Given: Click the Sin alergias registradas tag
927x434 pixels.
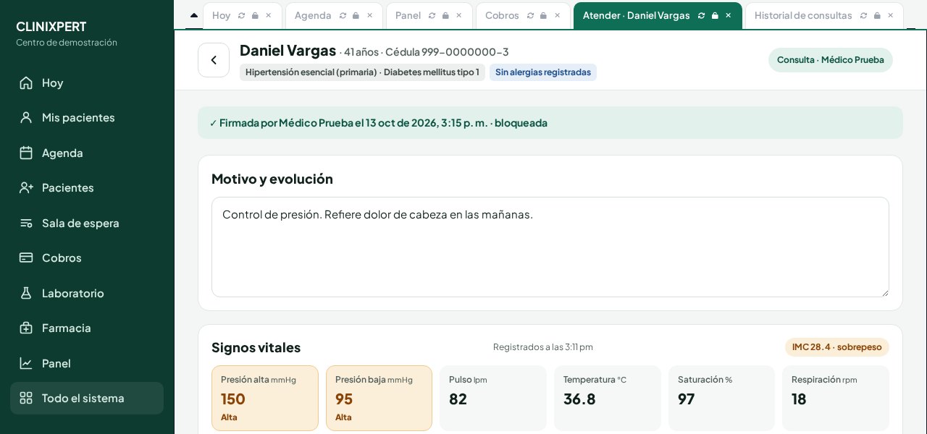Looking at the screenshot, I should pyautogui.click(x=543, y=72).
